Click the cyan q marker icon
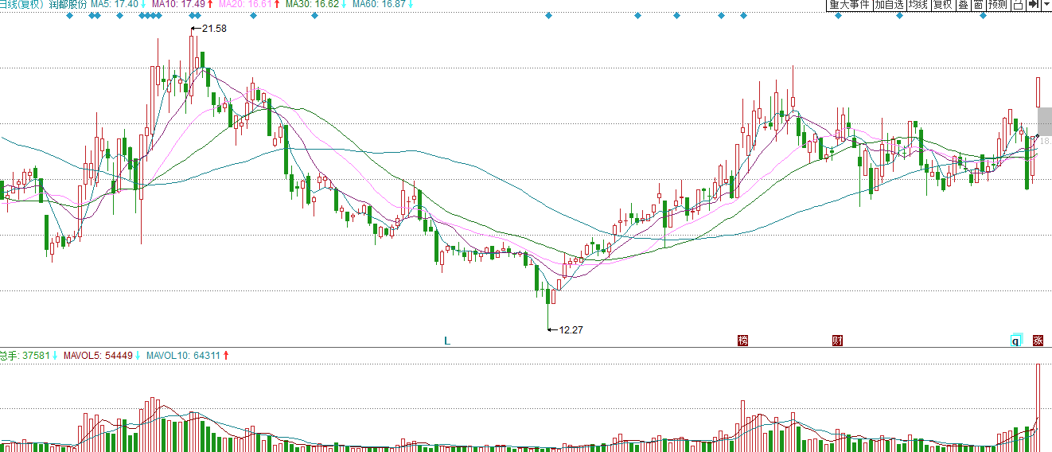The image size is (1052, 452). pos(1015,341)
